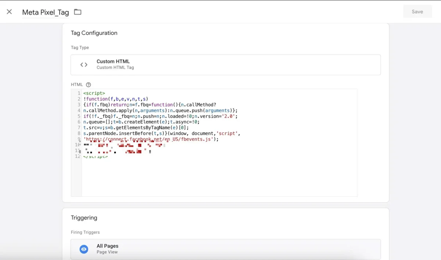Click line number 5 in the editor gutter

pos(79,116)
